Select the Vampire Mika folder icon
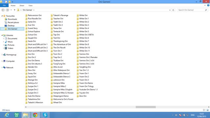 [x=52, y=83]
